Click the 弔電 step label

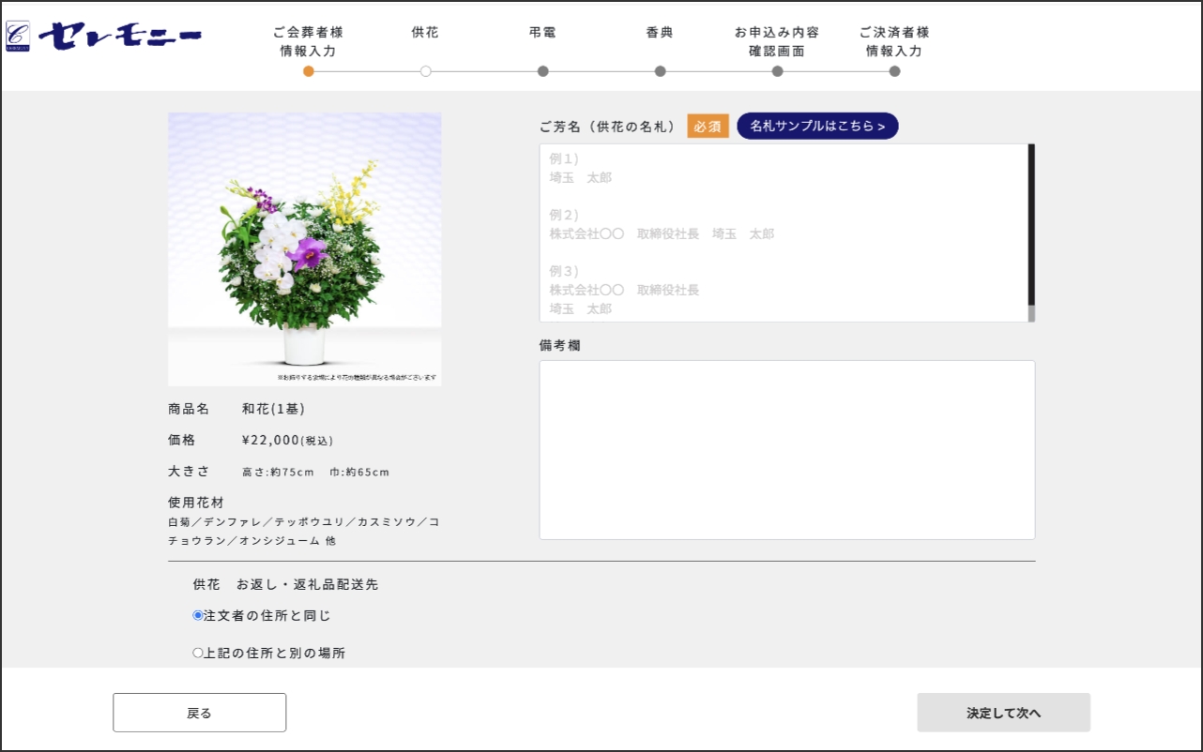click(542, 32)
